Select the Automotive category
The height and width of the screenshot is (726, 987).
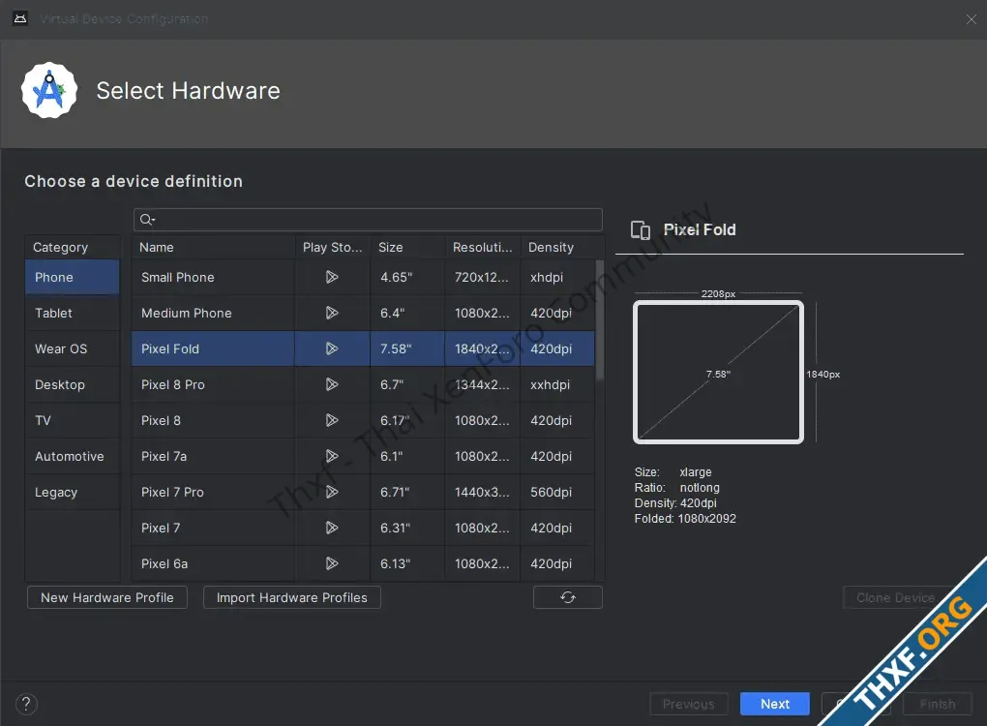click(x=73, y=456)
